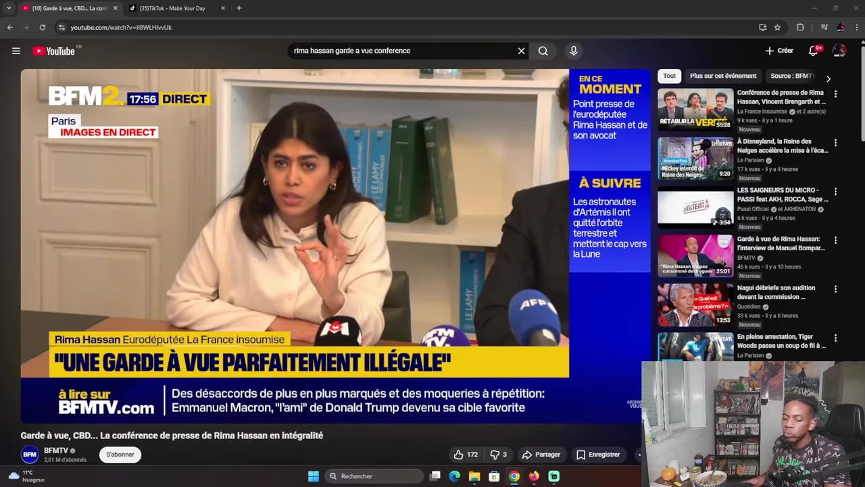Like the video with thumbs up
Screen dimensions: 865x487
click(x=466, y=455)
